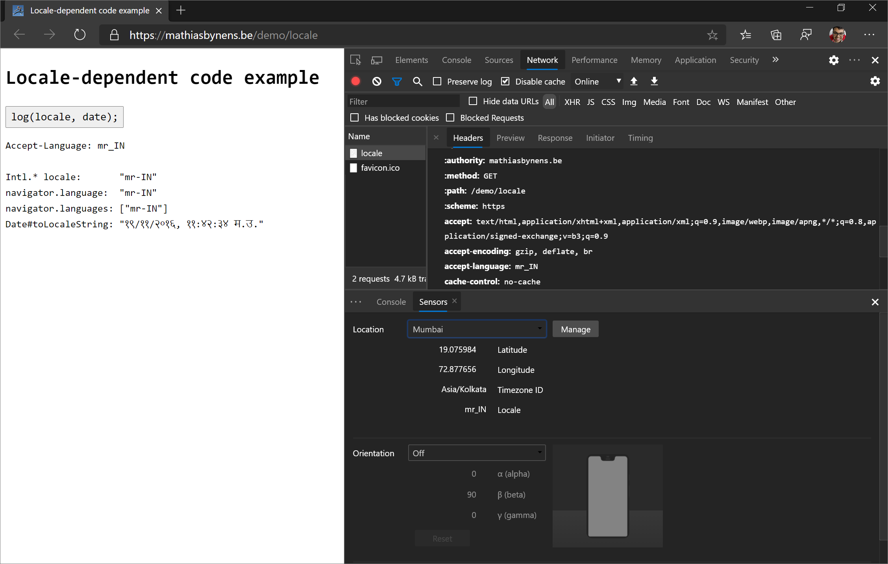
Task: Click the Manage button for location
Action: pyautogui.click(x=575, y=329)
